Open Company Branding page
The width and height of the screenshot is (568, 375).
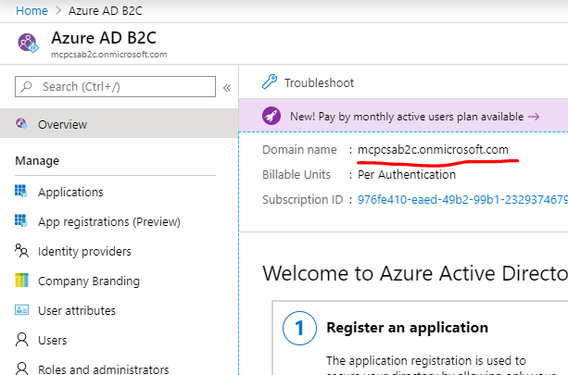point(89,281)
